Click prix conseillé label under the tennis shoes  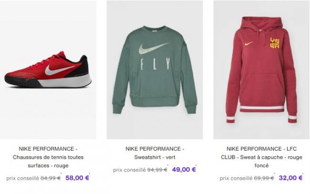[x=23, y=178]
